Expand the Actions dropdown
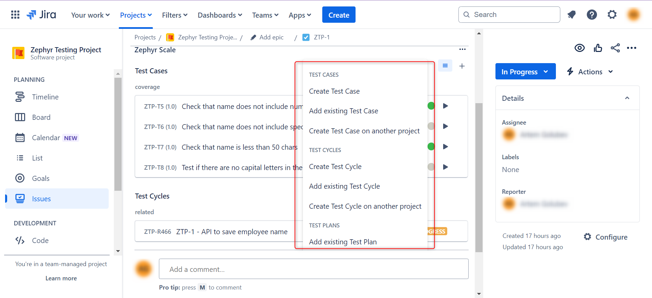The height and width of the screenshot is (298, 652). pos(590,72)
